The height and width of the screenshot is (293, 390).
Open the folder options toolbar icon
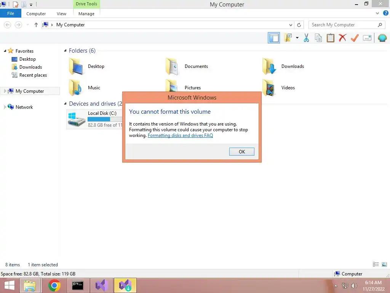pos(288,38)
